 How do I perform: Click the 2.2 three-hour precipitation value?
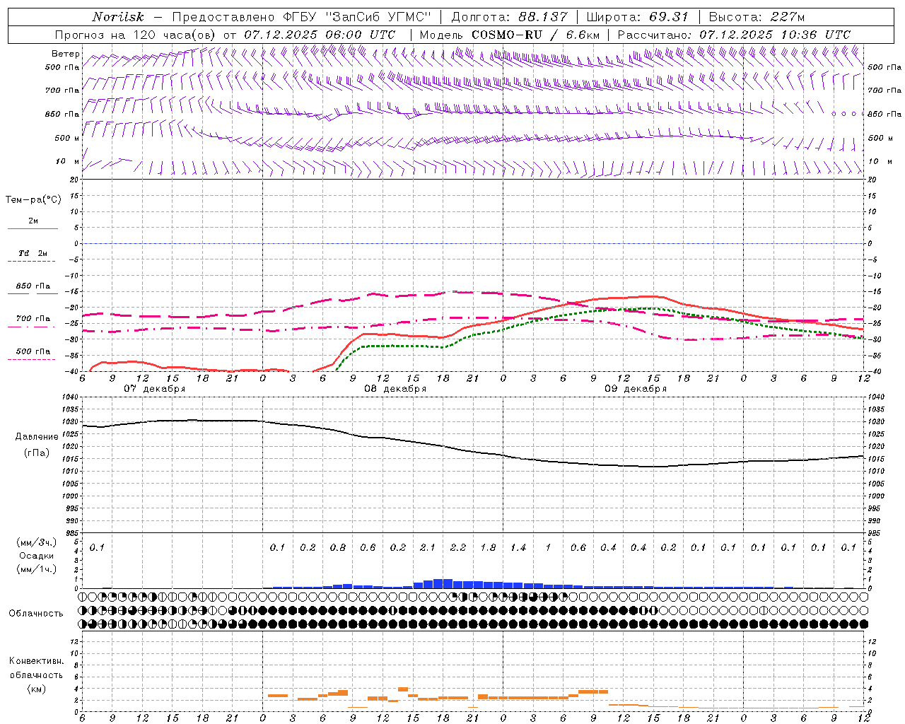tap(458, 547)
